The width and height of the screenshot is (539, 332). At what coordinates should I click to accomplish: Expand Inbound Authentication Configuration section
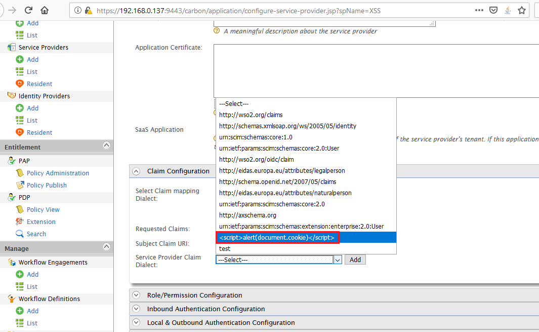[136, 309]
